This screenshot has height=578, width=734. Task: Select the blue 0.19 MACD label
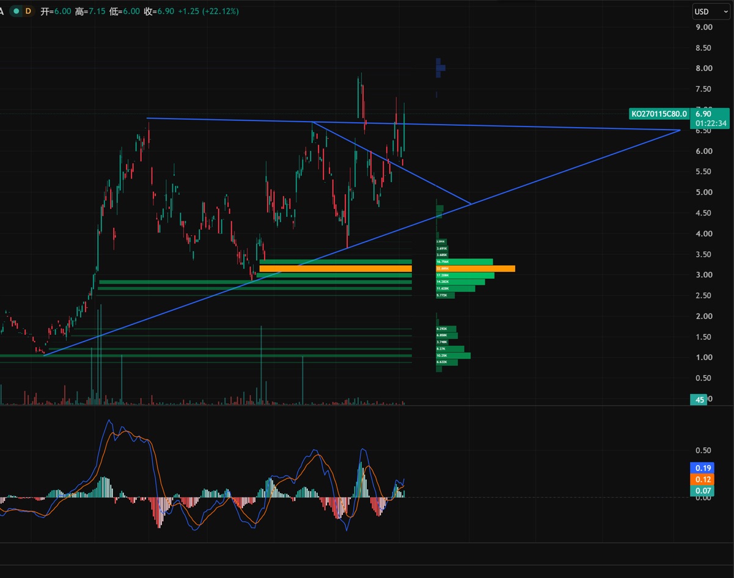[702, 468]
